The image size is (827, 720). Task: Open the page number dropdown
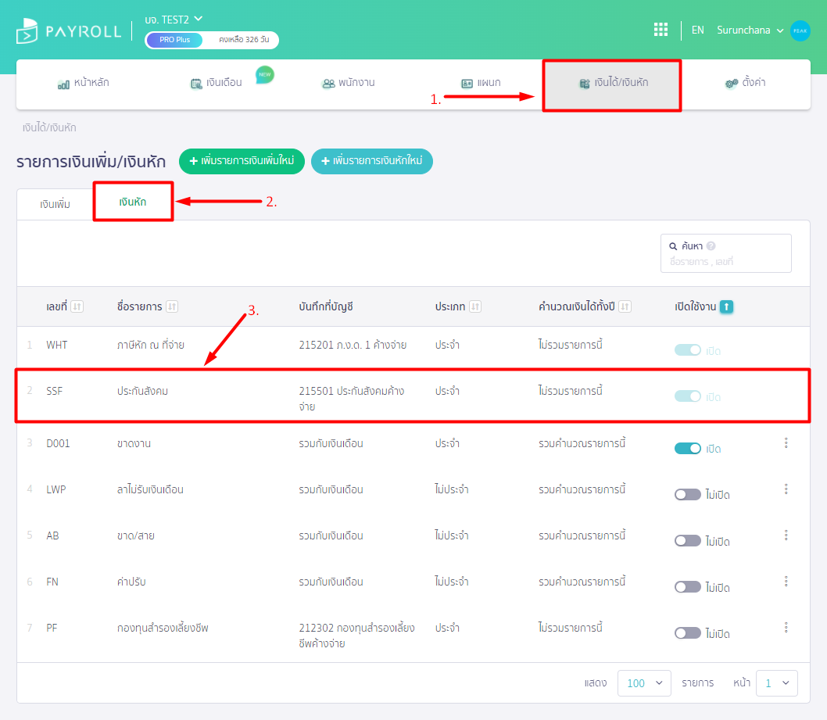click(x=777, y=683)
